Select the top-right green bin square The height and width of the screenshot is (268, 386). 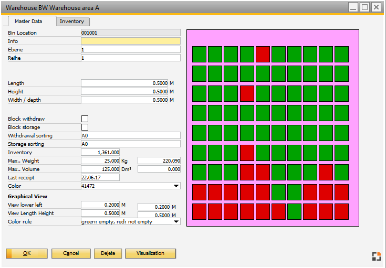click(341, 53)
